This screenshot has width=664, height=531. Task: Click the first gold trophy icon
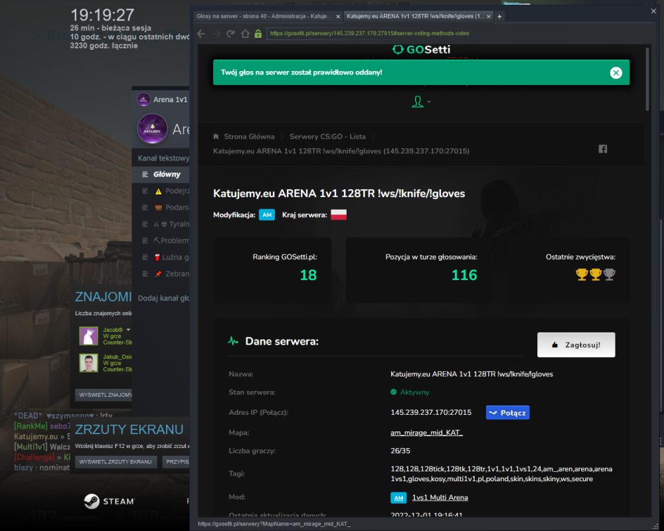582,274
